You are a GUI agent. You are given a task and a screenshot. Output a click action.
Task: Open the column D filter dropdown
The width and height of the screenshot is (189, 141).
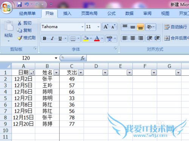105,72
